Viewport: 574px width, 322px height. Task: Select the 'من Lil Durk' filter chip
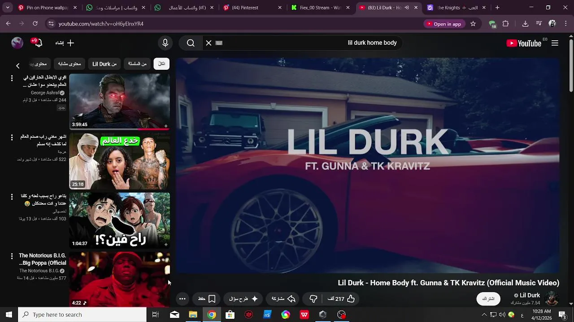click(x=104, y=64)
